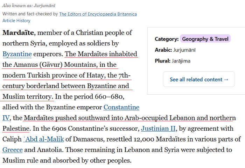The width and height of the screenshot is (245, 168).
Task: Open the ʿAbd al-Malik hyperlink
Action: (43, 139)
